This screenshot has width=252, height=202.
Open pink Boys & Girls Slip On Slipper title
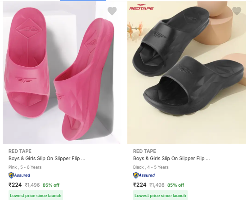pyautogui.click(x=47, y=159)
